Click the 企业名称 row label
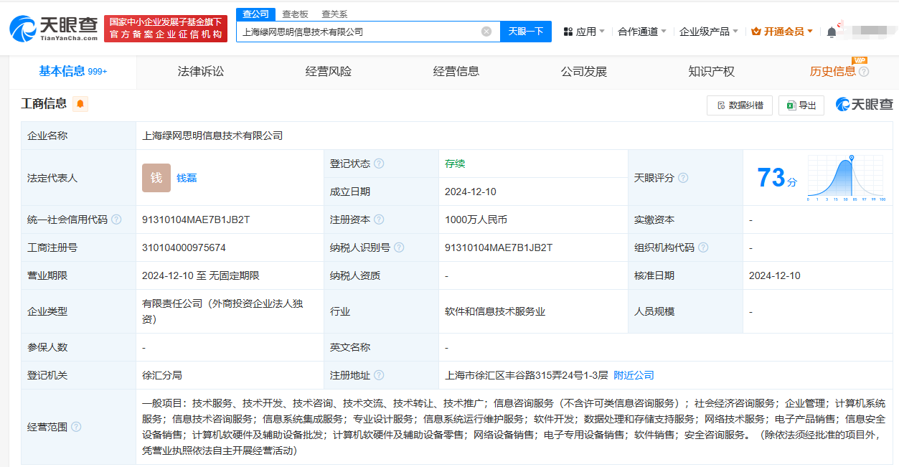Image resolution: width=899 pixels, height=467 pixels. tap(47, 136)
